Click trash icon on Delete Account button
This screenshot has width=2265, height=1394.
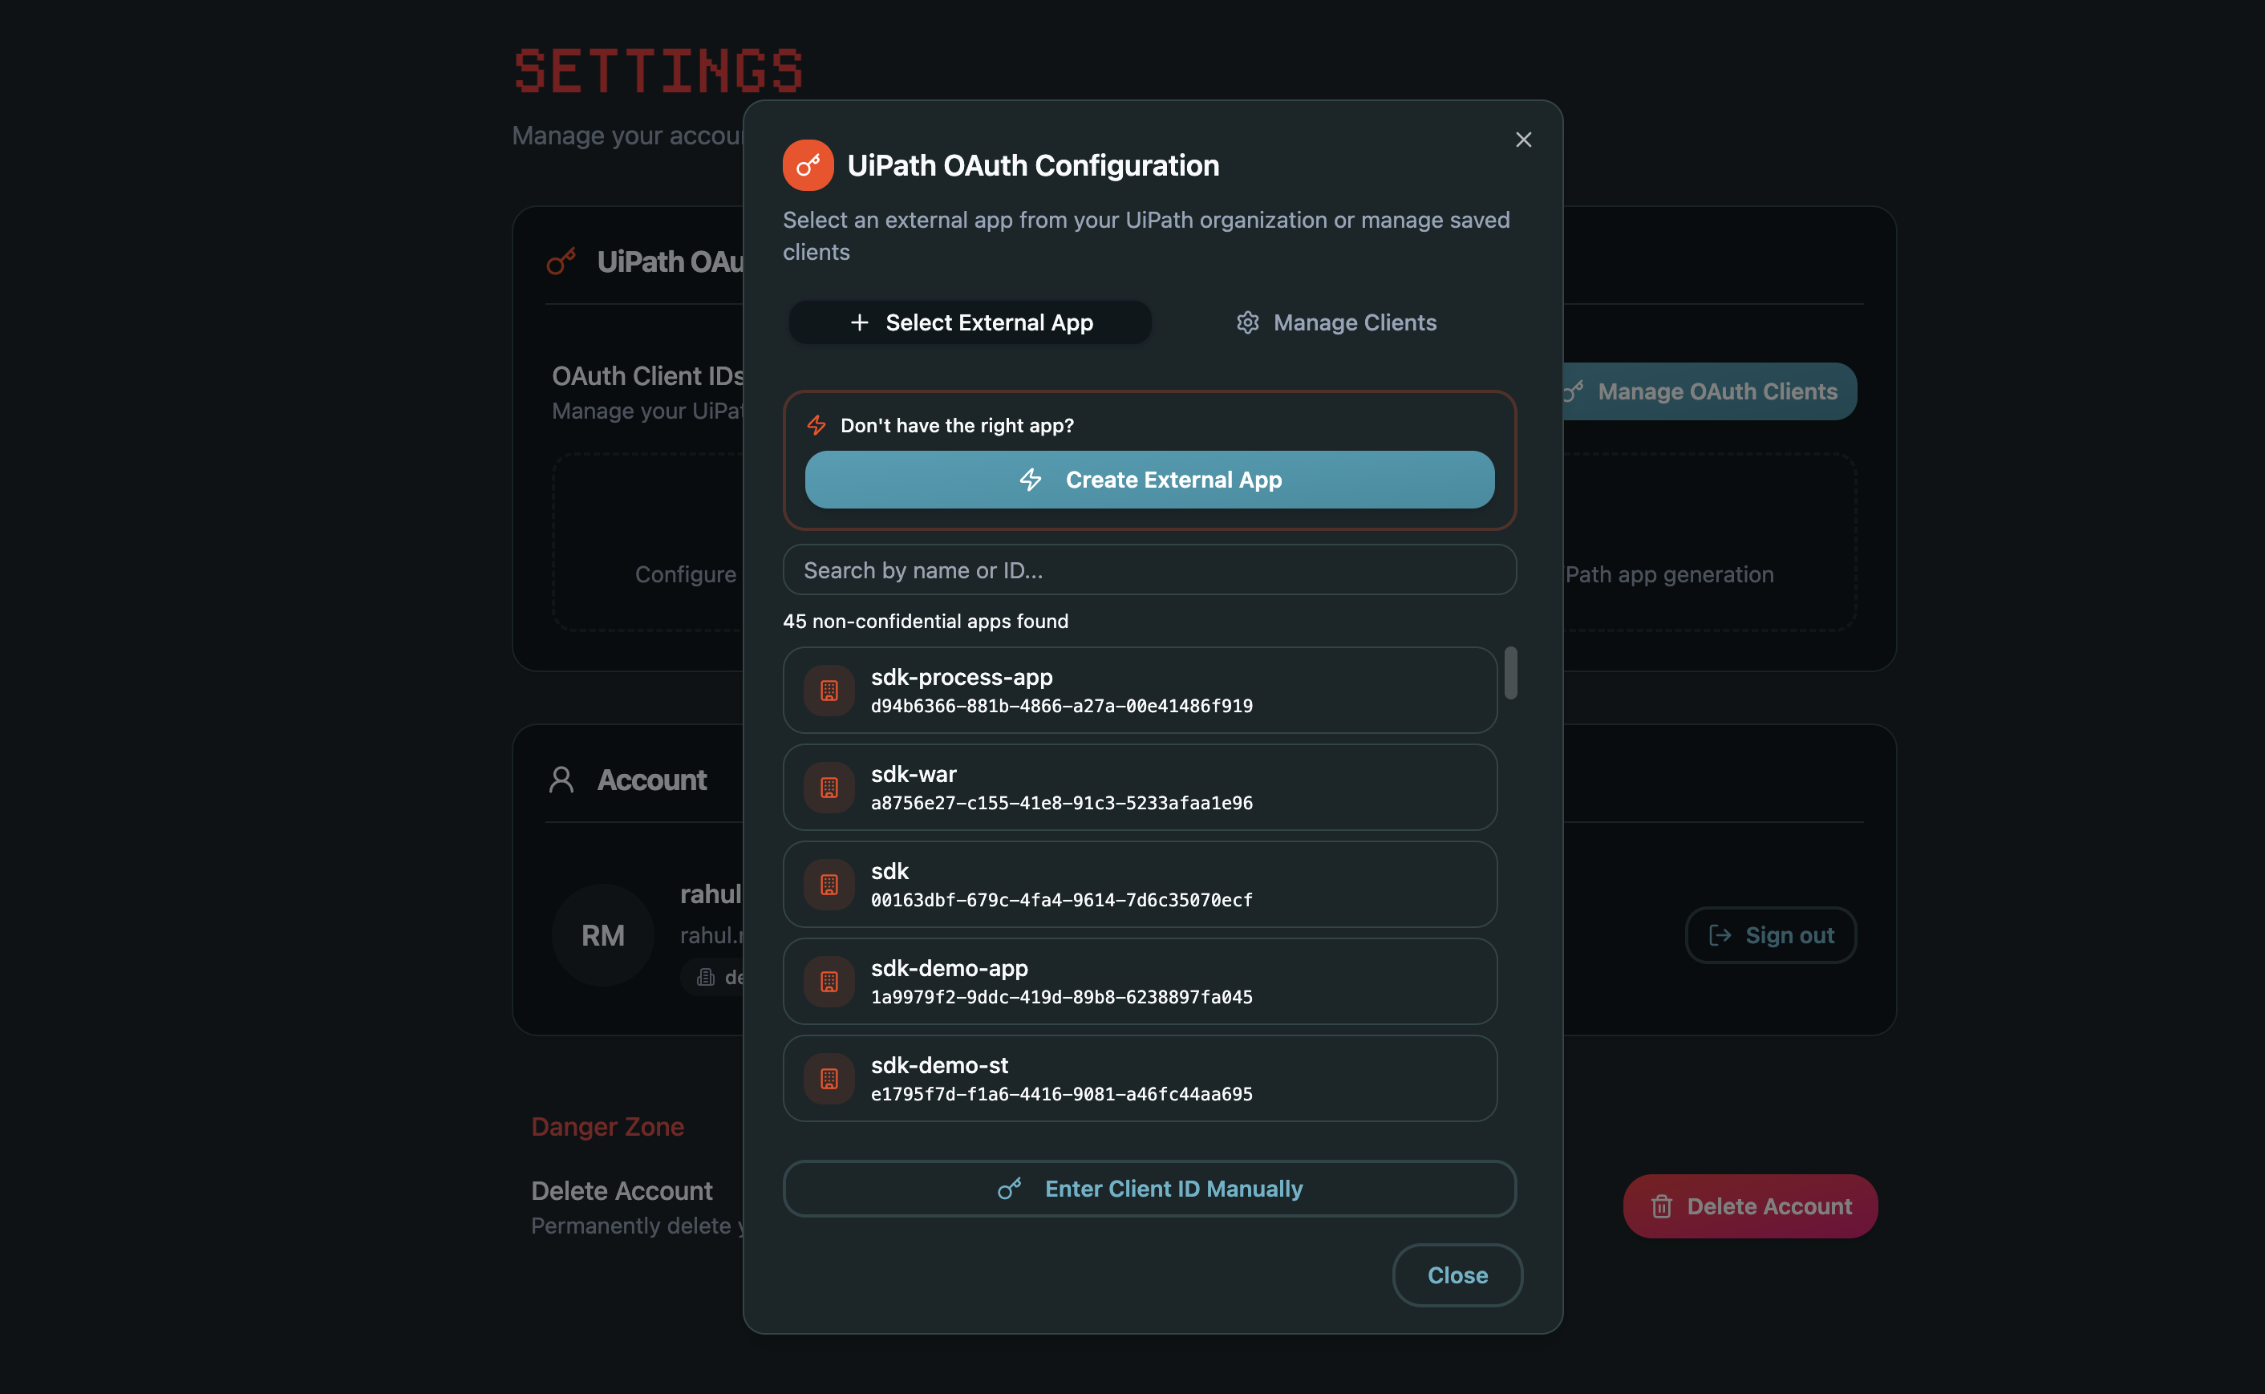click(1661, 1206)
